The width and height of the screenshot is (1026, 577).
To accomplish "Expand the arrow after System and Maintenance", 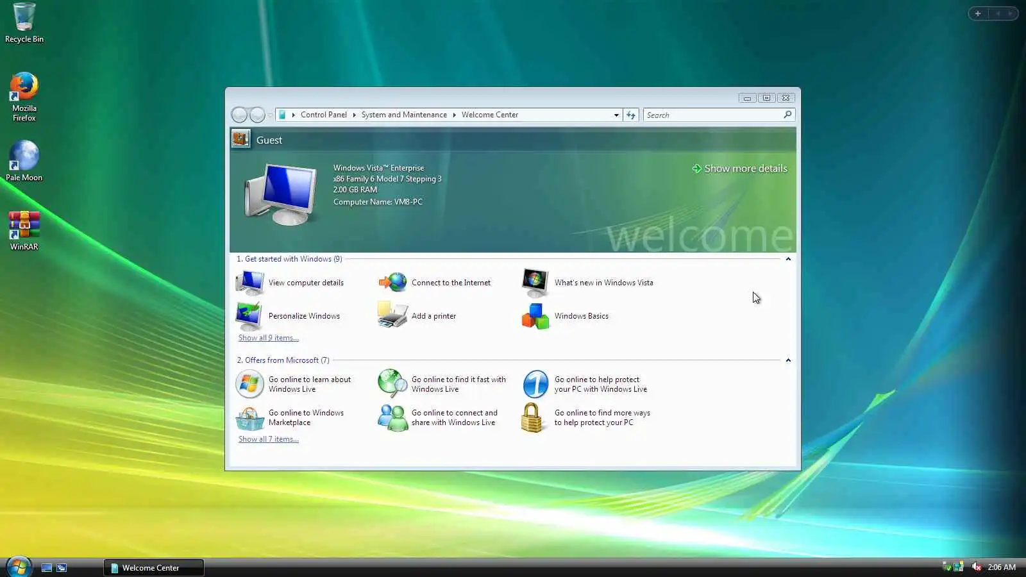I will click(454, 115).
